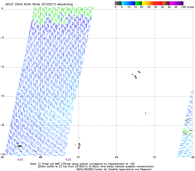
Task: Click the purple '6:33' time near longitude 50
Action: (69, 160)
